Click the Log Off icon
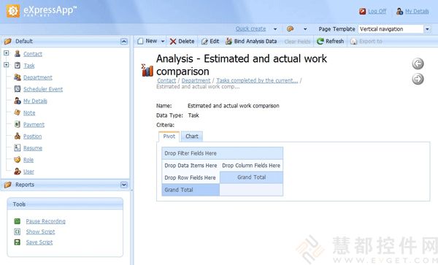 pos(363,11)
